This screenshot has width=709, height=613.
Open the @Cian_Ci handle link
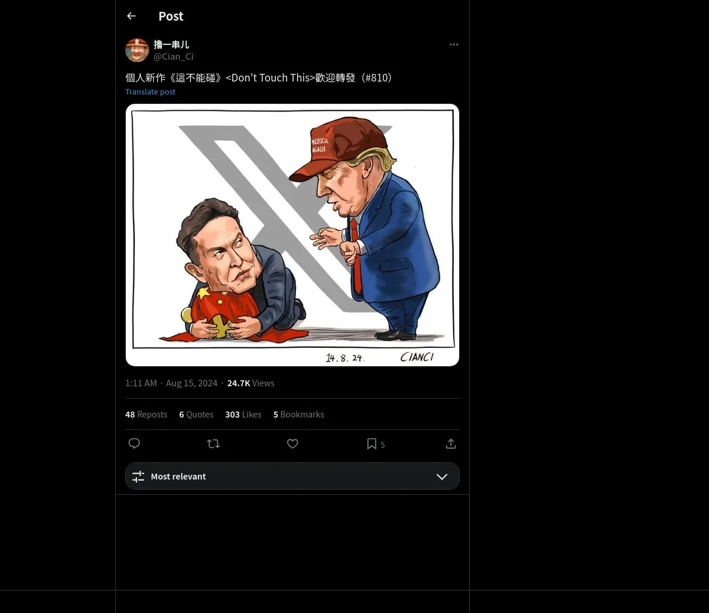(x=174, y=57)
